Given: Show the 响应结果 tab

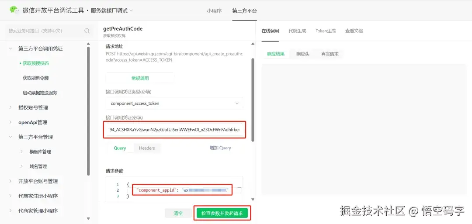Looking at the screenshot, I should tap(276, 54).
